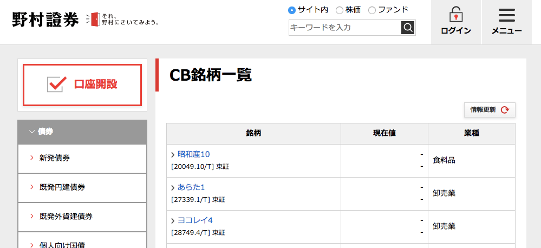The height and width of the screenshot is (248, 541).
Task: Click the keyword search input field
Action: (344, 27)
